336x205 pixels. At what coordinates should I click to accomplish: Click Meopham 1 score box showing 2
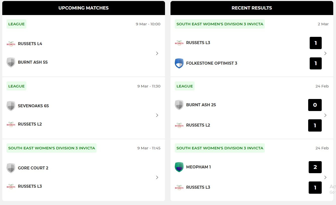click(315, 167)
